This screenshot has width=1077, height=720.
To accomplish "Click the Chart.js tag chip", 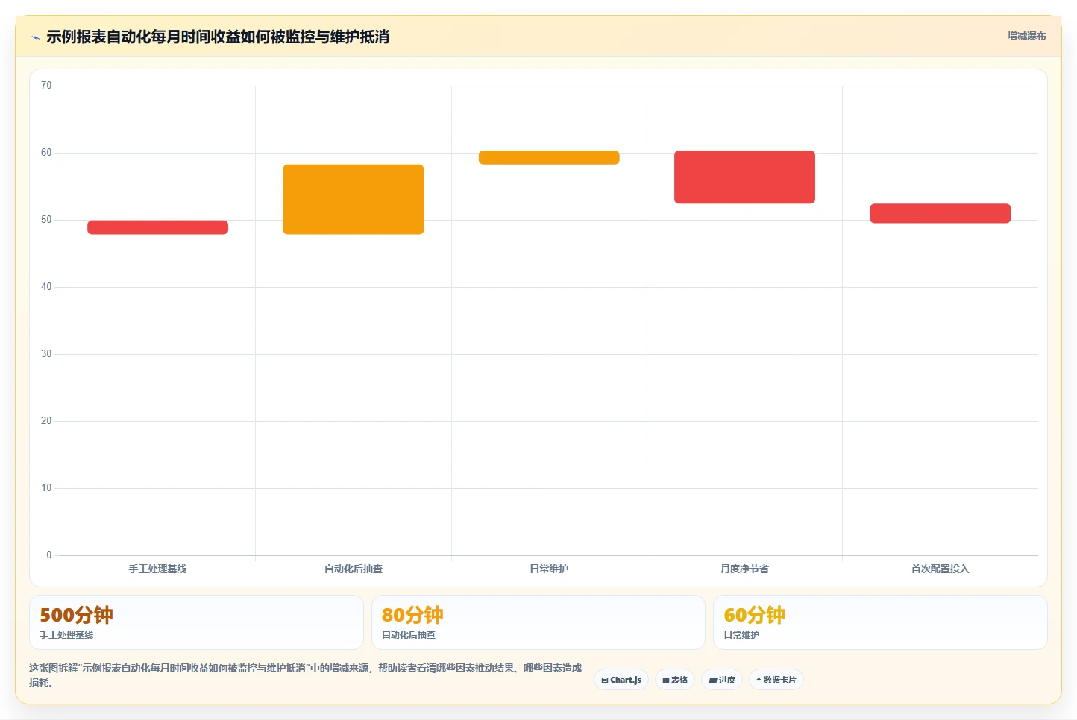I will [x=621, y=680].
